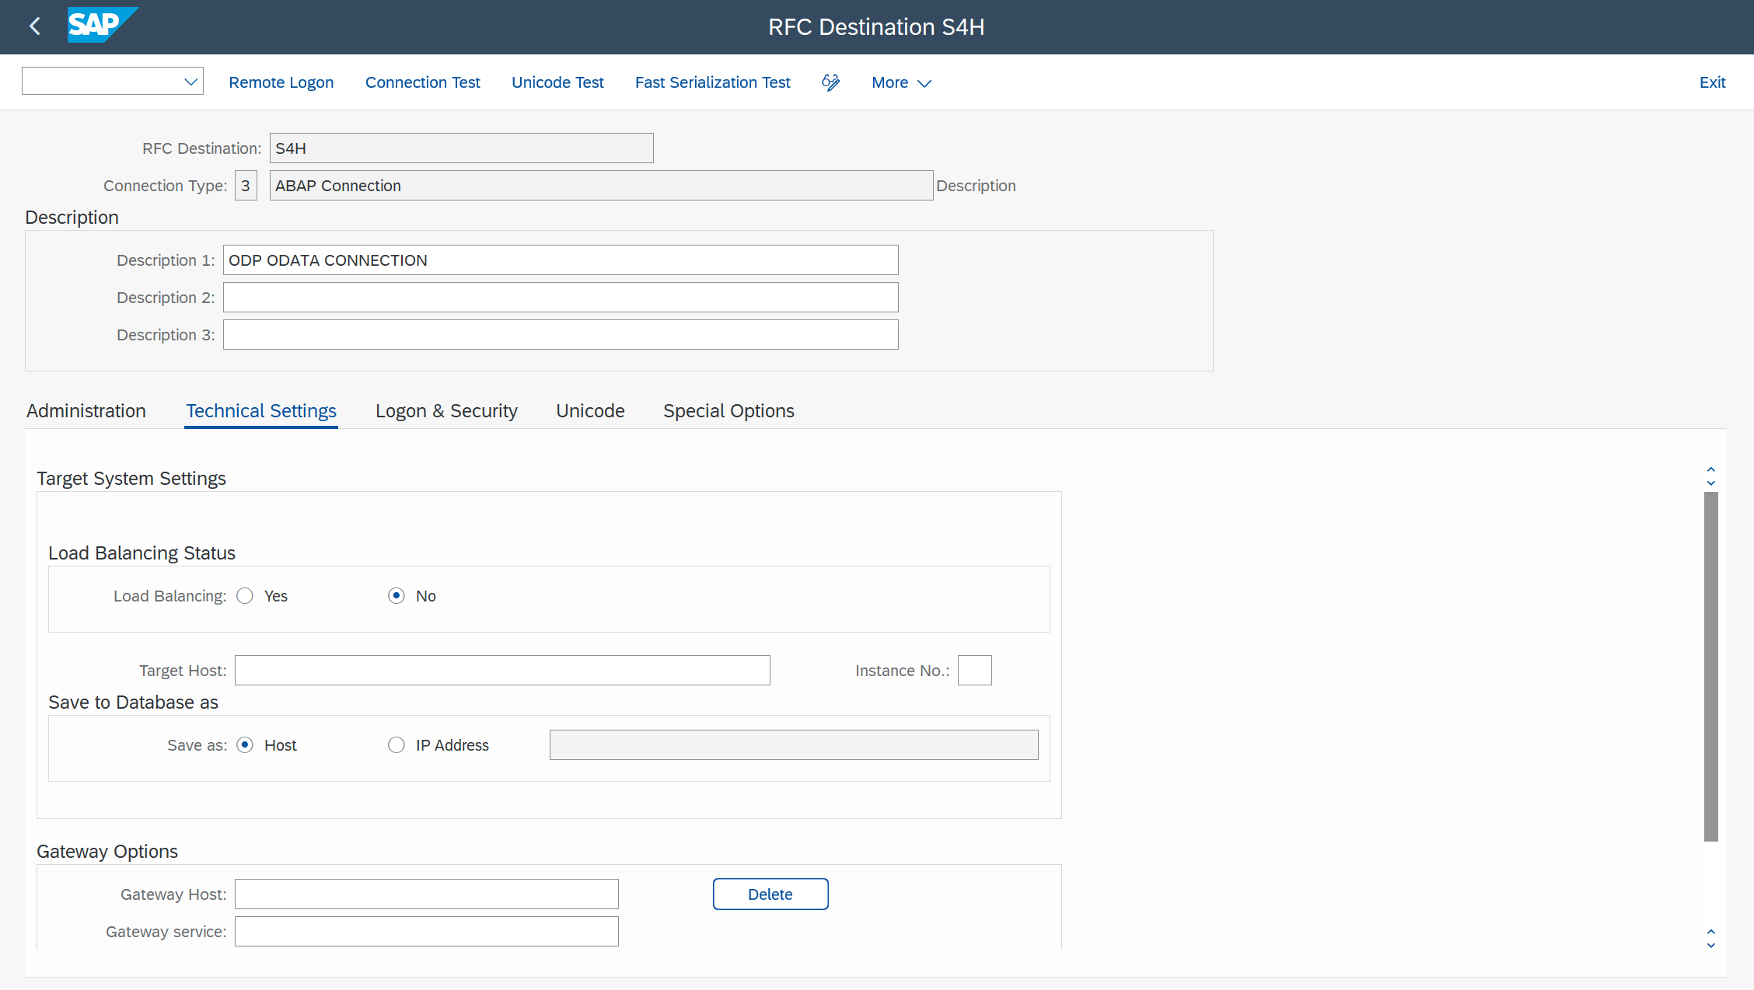Image resolution: width=1754 pixels, height=990 pixels.
Task: Open the More dropdown menu
Action: [900, 82]
